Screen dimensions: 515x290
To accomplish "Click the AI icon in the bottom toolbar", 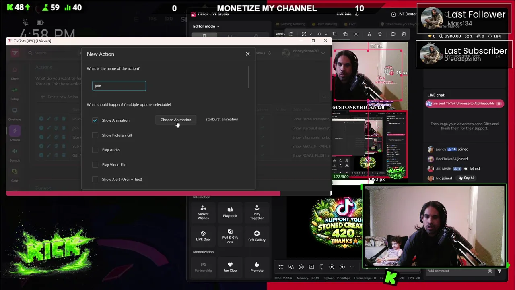I will 301,267.
